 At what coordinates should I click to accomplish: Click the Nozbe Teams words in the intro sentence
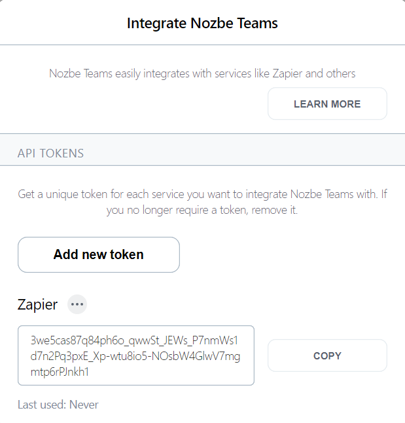(x=80, y=73)
